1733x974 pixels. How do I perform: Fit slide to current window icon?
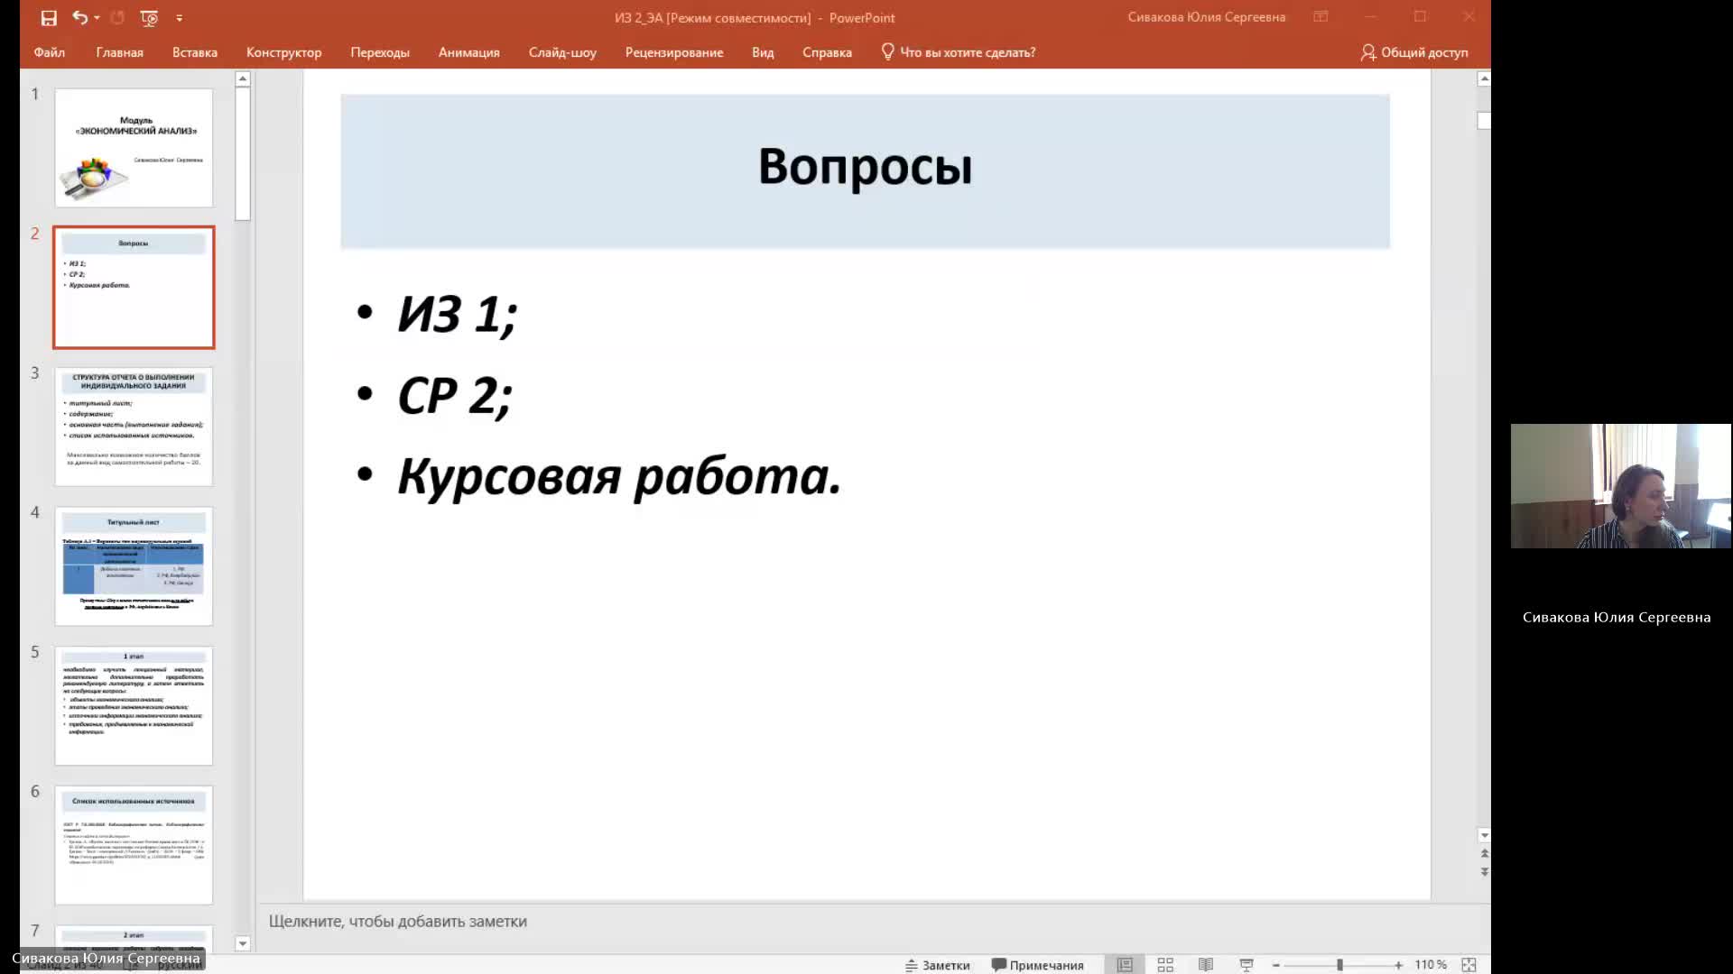[1469, 965]
